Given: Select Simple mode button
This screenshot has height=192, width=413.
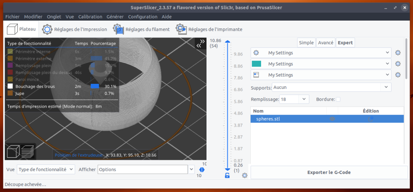Looking at the screenshot, I should [306, 43].
